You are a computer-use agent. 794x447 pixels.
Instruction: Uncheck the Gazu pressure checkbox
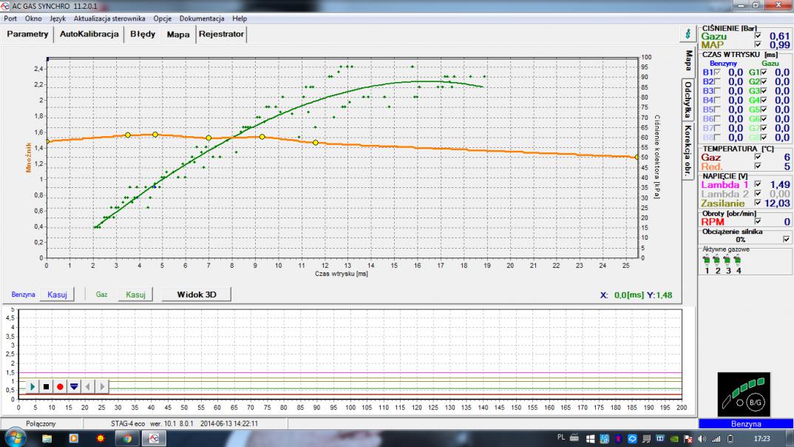coord(756,36)
